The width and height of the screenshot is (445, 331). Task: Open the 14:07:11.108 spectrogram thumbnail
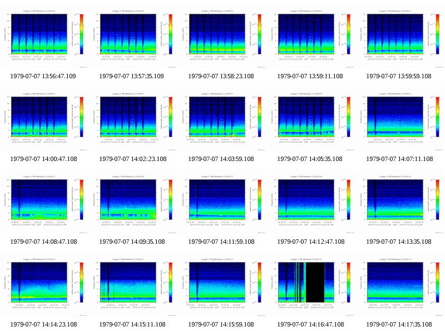[400, 119]
